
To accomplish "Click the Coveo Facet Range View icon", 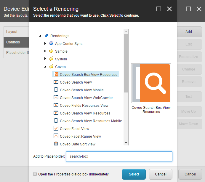I will tap(56, 136).
